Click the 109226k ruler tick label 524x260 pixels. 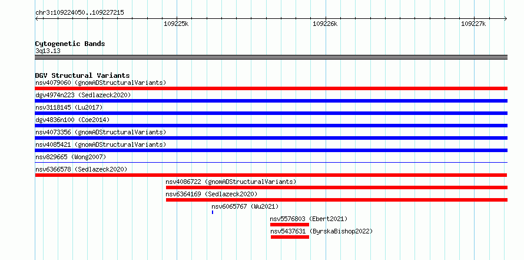click(325, 24)
